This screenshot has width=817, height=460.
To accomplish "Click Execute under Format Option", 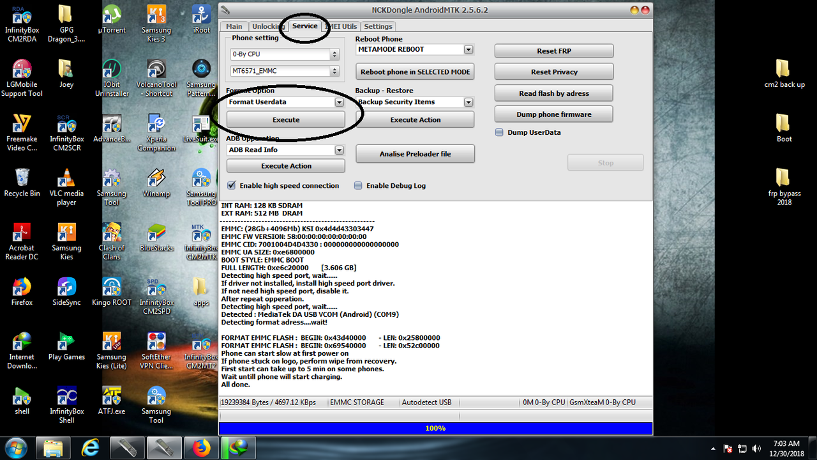I will click(x=286, y=119).
